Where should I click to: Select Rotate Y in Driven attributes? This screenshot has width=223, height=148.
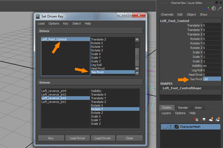(x=115, y=109)
